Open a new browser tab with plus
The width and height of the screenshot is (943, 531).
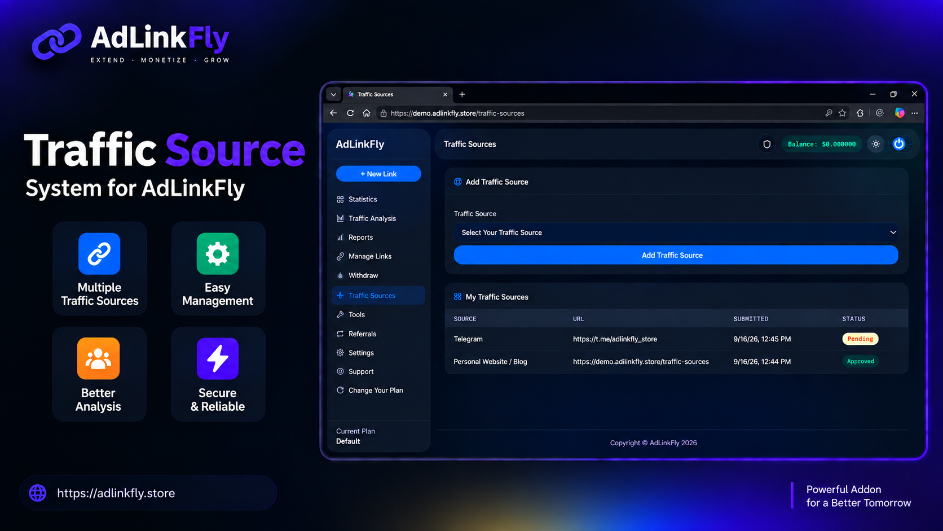click(x=462, y=94)
